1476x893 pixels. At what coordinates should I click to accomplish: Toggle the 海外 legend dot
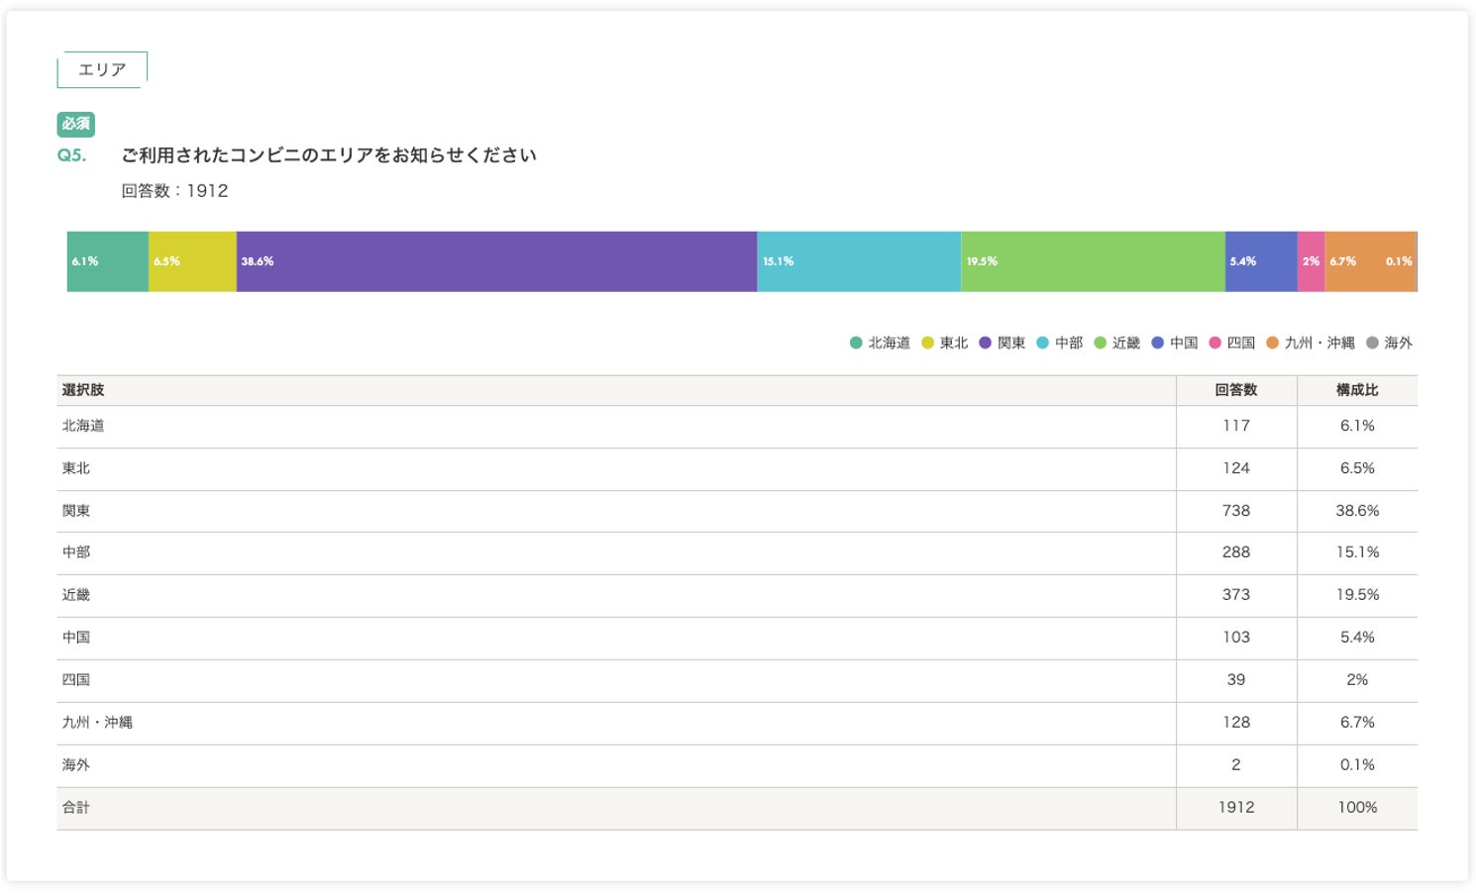click(1372, 343)
